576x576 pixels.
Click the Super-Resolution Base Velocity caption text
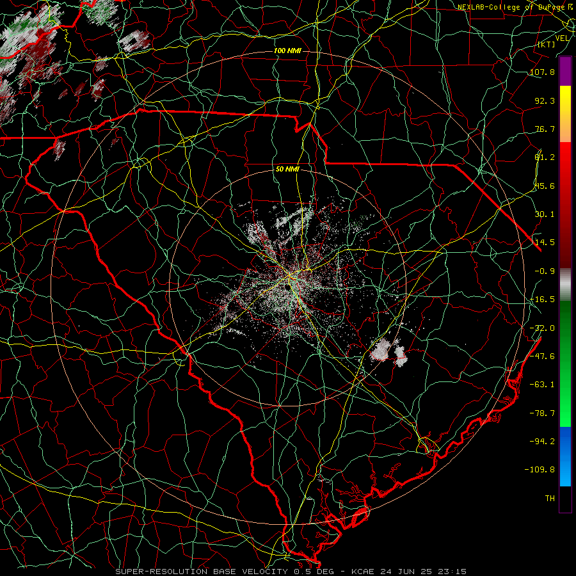pos(291,572)
